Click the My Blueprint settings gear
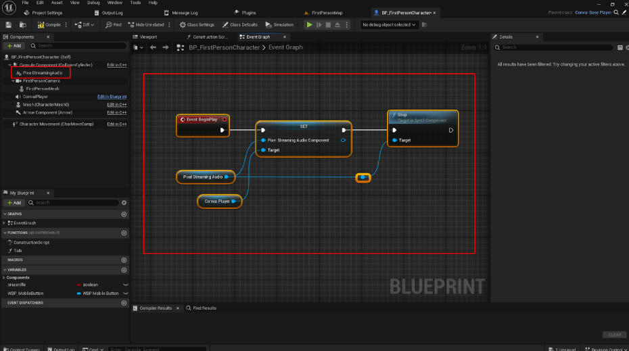The image size is (629, 351). pyautogui.click(x=124, y=202)
